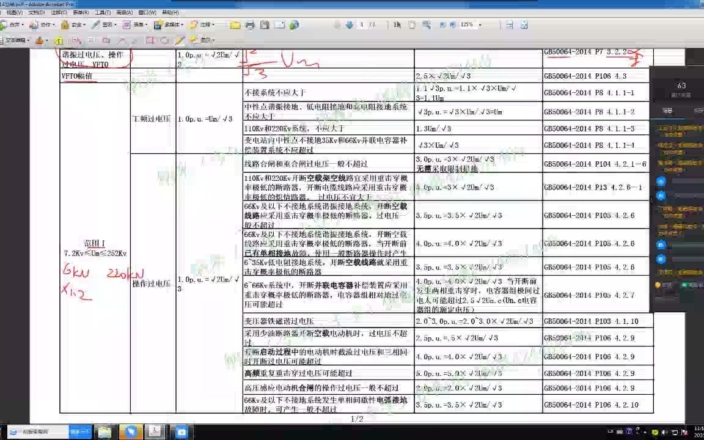The width and height of the screenshot is (704, 440).
Task: Print the document using the printer icon
Action: pos(251,25)
